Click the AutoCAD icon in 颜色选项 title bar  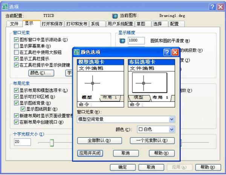[76, 52]
